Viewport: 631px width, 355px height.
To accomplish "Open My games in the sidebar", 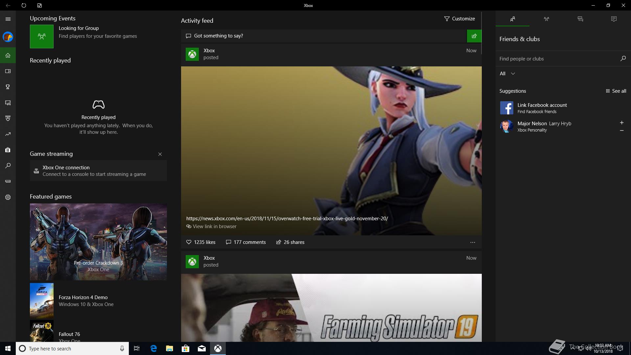I will (8, 71).
